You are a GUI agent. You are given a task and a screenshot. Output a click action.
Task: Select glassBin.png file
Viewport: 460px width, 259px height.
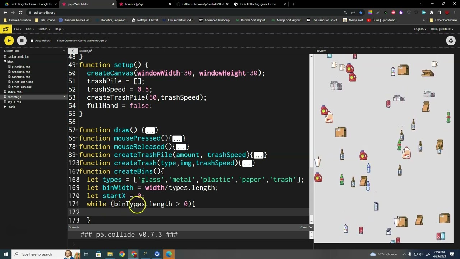21,67
